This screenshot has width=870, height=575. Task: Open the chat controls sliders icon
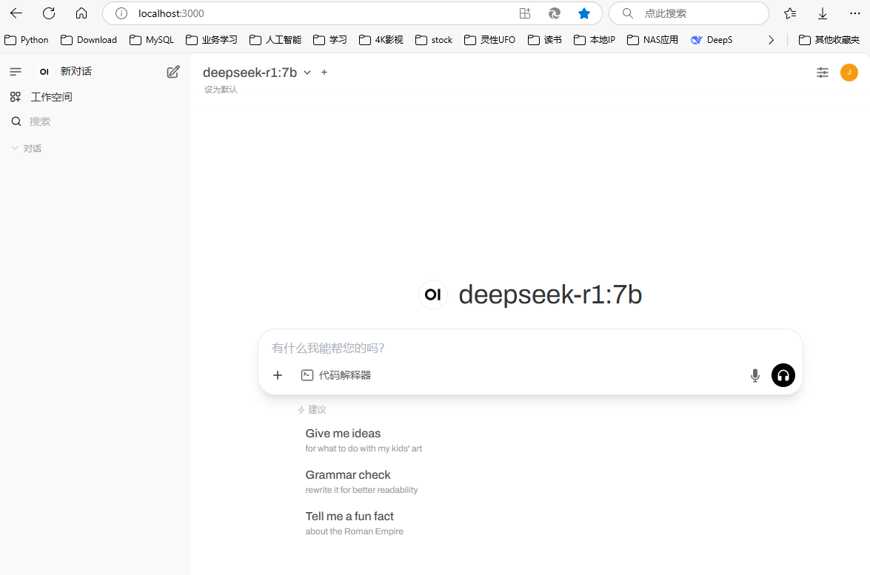(823, 72)
